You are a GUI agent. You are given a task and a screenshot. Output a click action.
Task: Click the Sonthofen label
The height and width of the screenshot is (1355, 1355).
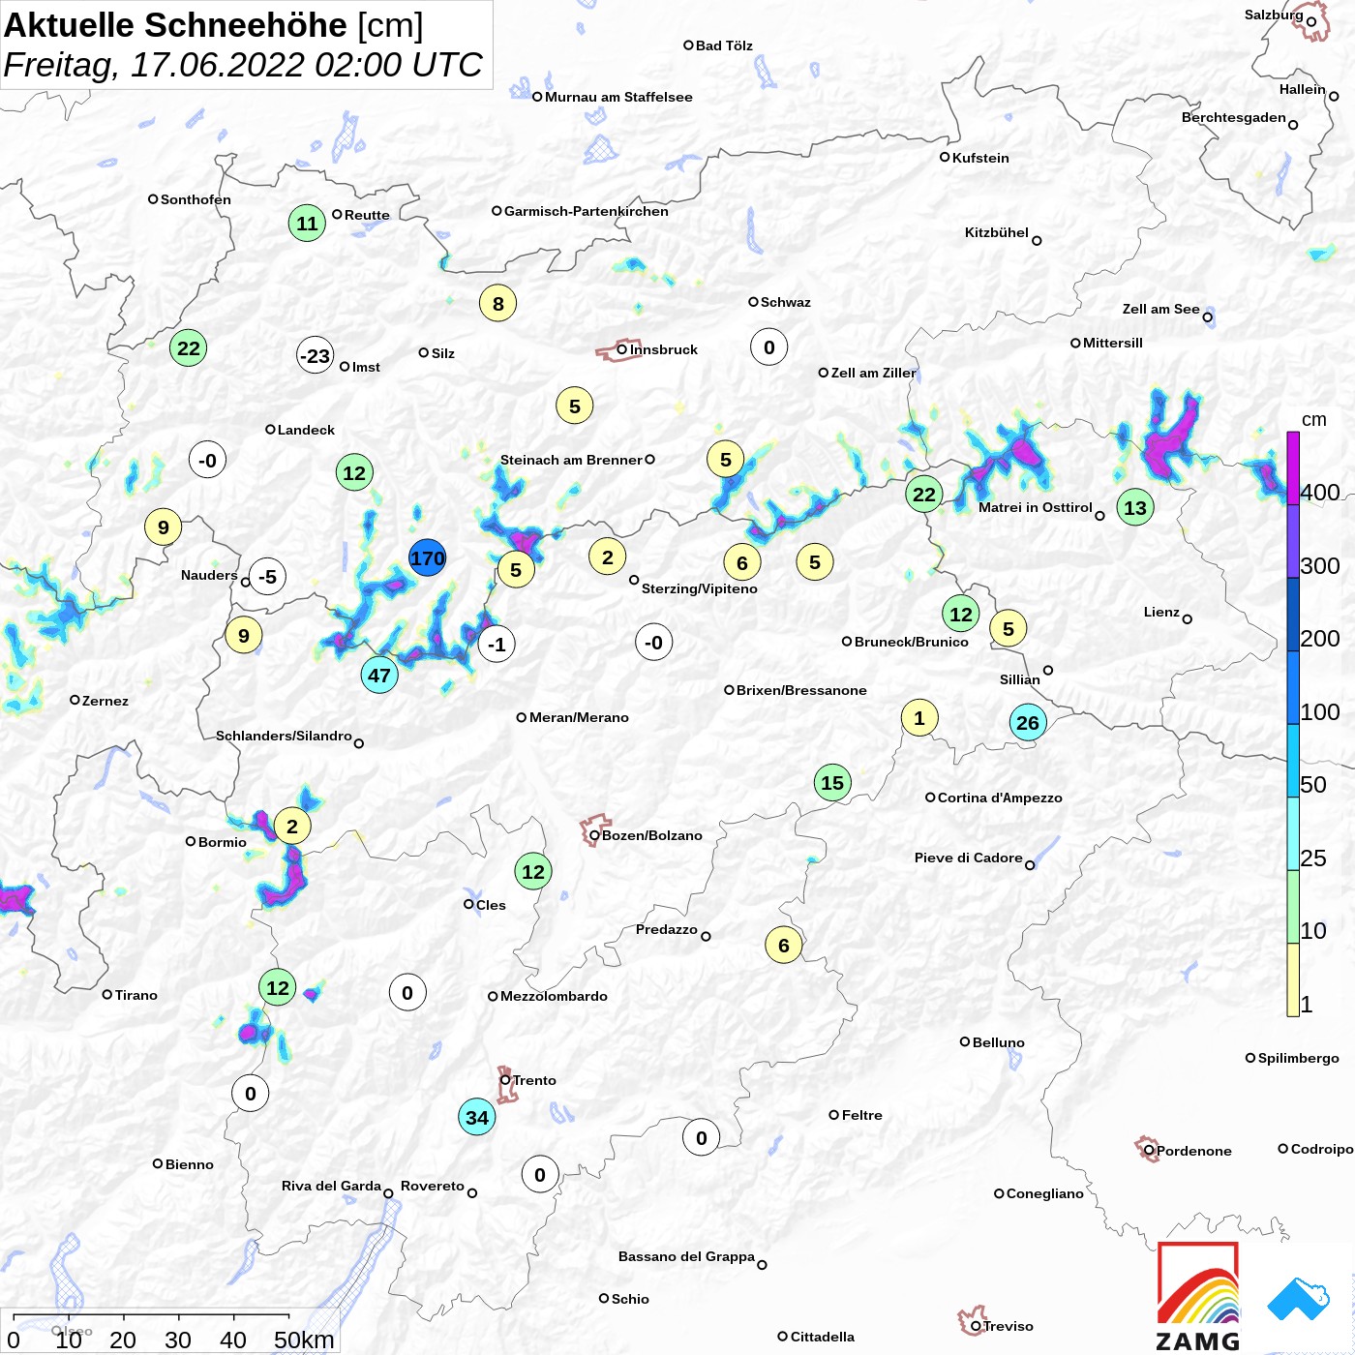[x=196, y=199]
